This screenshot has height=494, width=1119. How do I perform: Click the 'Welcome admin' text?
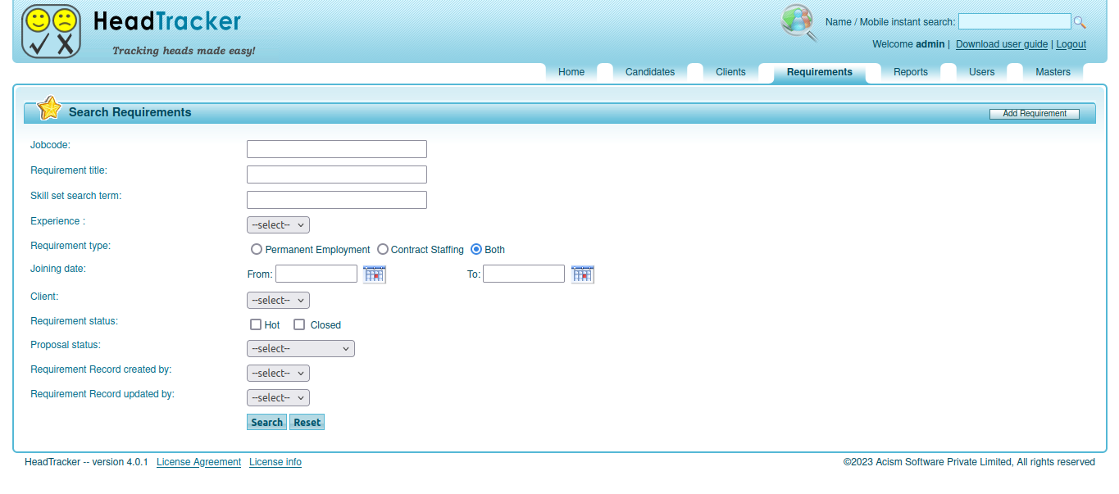point(908,44)
